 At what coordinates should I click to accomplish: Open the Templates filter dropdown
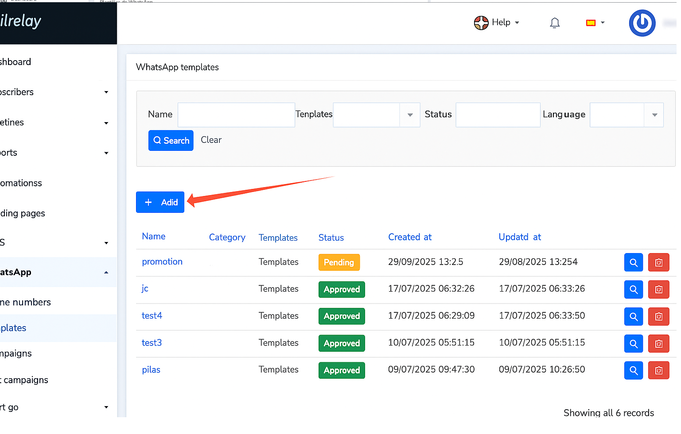[x=376, y=115]
